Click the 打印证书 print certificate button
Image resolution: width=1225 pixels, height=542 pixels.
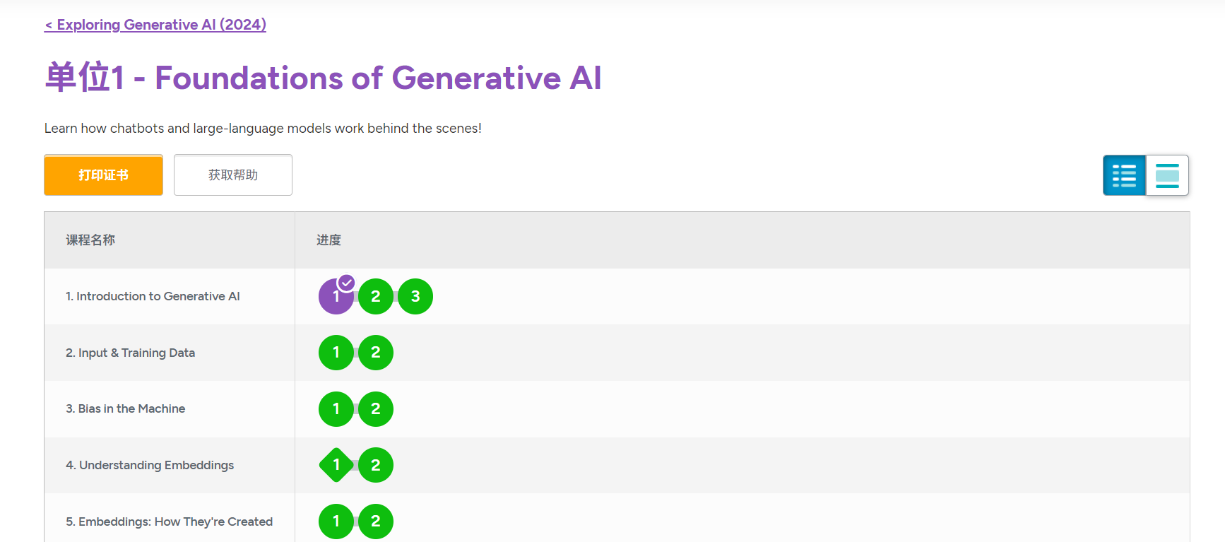click(103, 175)
